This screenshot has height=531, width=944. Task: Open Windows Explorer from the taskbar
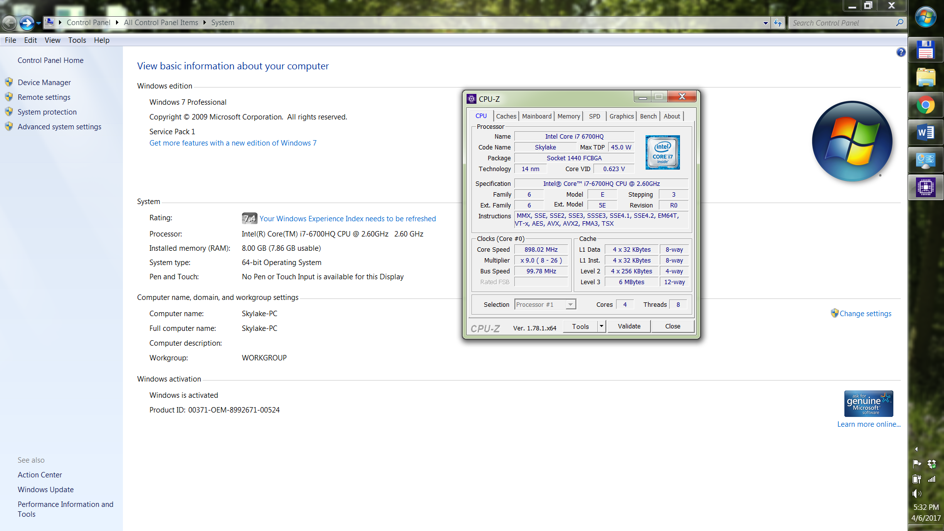[925, 77]
